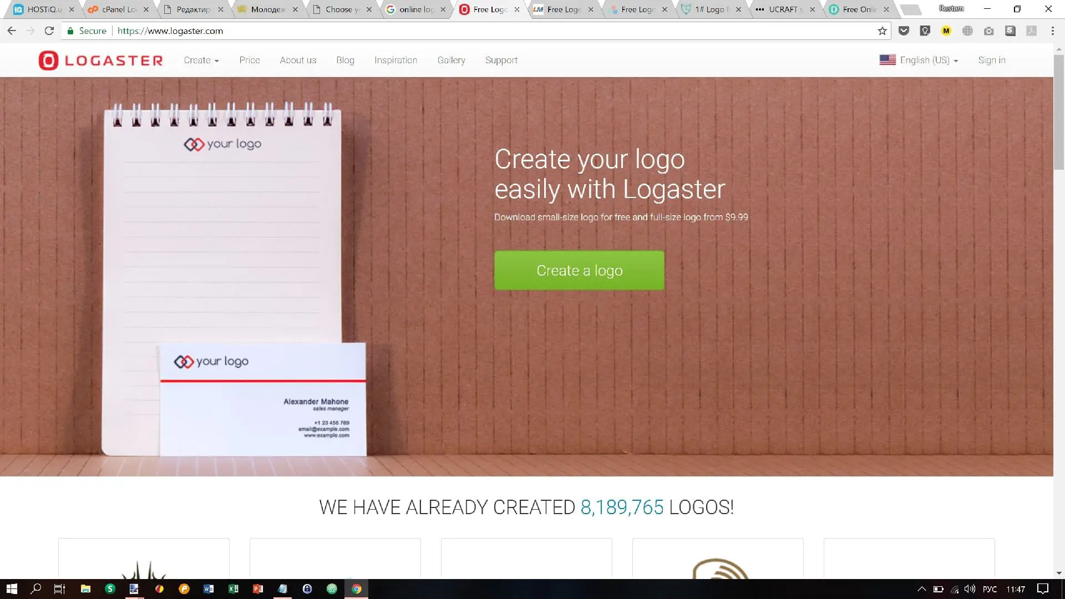Click the clock showing 11:47
Viewport: 1065px width, 599px height.
[1016, 589]
